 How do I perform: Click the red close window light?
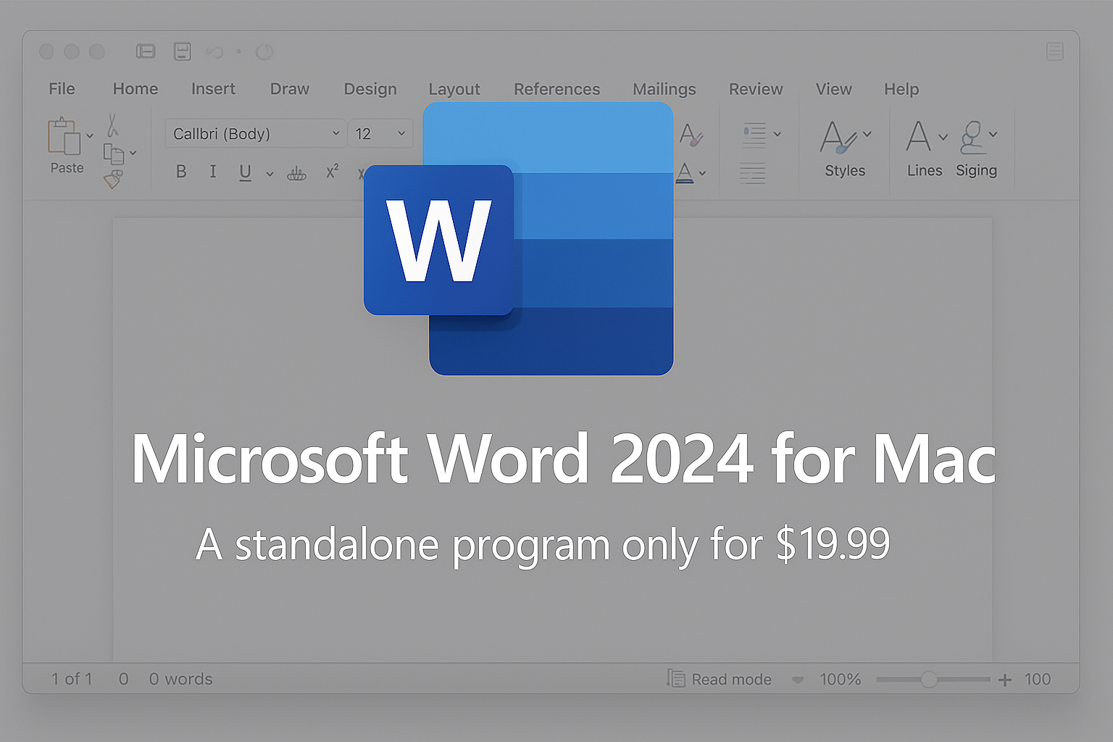46,51
